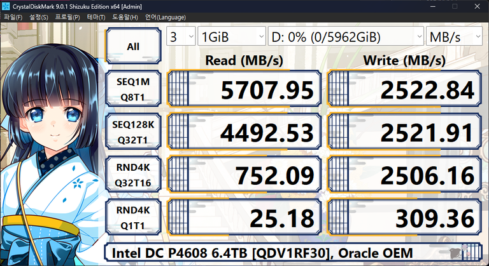The image size is (489, 266).
Task: Click the Write (MB/s) column header
Action: tap(404, 60)
